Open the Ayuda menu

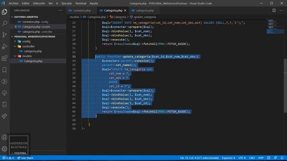coord(94,3)
